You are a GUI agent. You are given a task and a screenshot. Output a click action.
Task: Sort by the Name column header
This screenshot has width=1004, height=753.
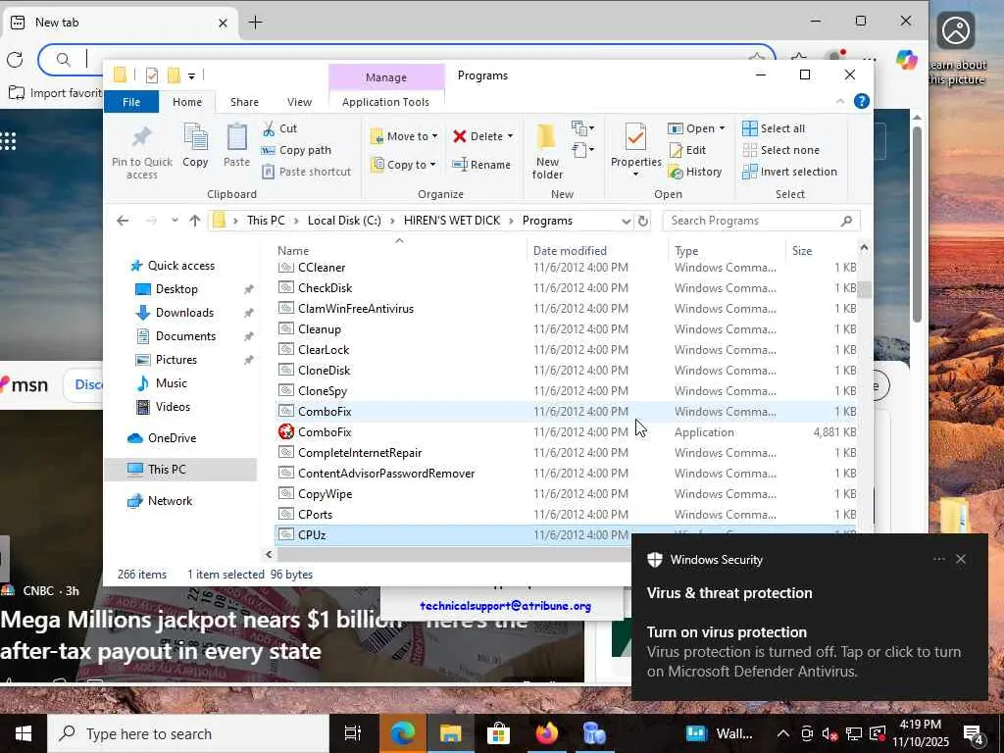pos(292,251)
